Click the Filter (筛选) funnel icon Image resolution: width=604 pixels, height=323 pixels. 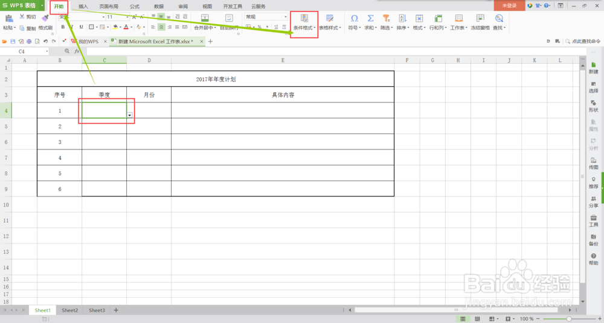386,18
